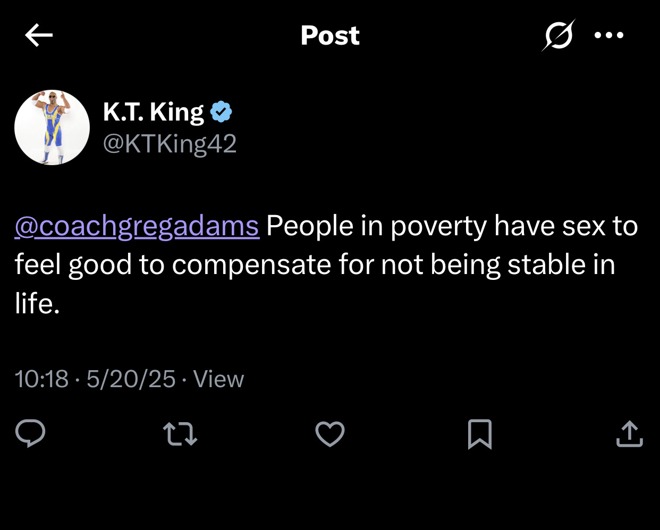Click the K.T. King display name
Screen dimensions: 660x530
[x=154, y=112]
